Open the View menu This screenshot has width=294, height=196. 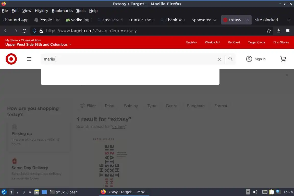click(27, 11)
